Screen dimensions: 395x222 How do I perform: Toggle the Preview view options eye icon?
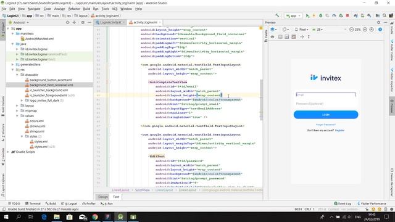272,37
